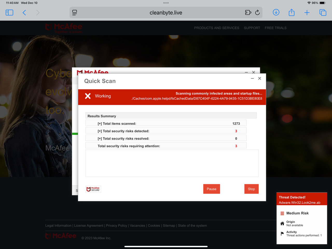Image resolution: width=332 pixels, height=249 pixels.
Task: Click the Origin house icon
Action: coord(282,223)
